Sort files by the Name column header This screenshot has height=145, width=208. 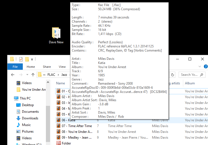60,83
